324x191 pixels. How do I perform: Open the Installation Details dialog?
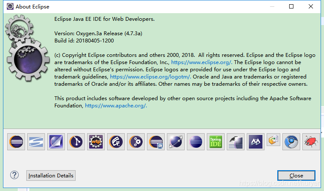(x=51, y=176)
